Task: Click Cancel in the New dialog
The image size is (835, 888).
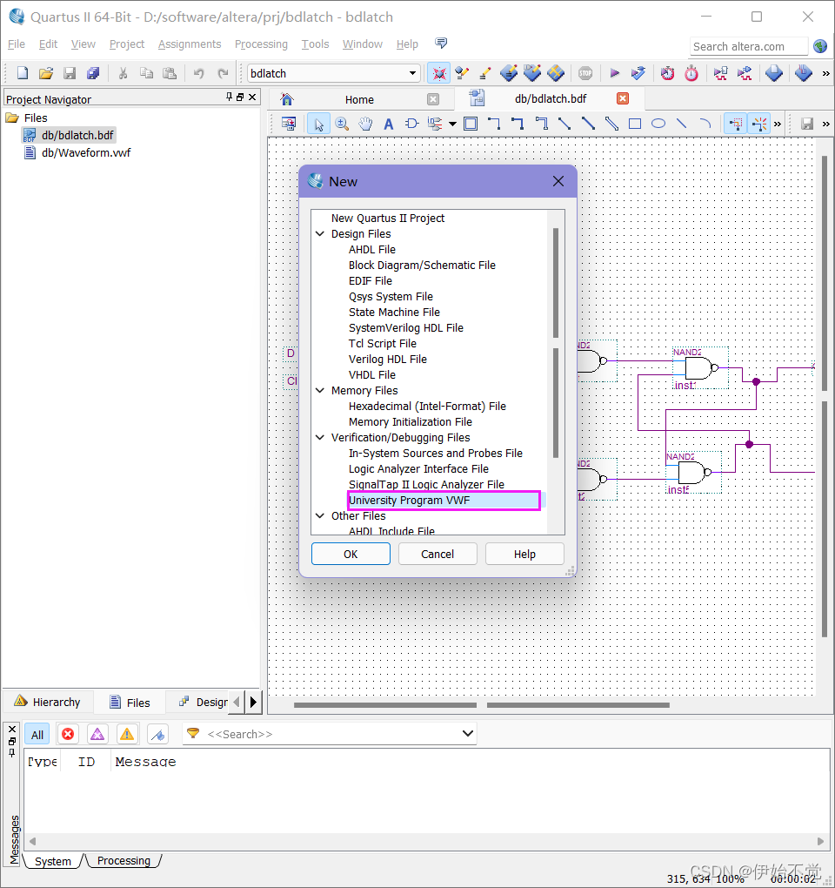Action: 438,554
